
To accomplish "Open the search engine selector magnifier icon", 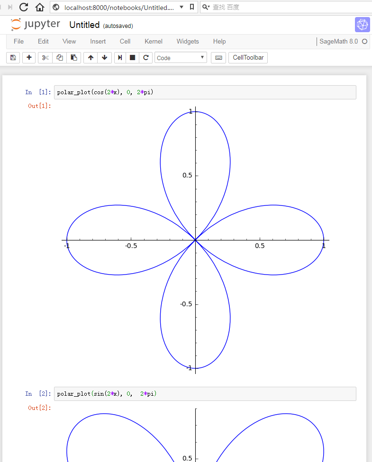I will point(206,7).
